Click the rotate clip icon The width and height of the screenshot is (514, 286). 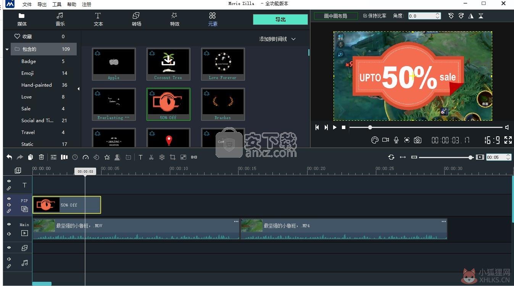tap(96, 157)
